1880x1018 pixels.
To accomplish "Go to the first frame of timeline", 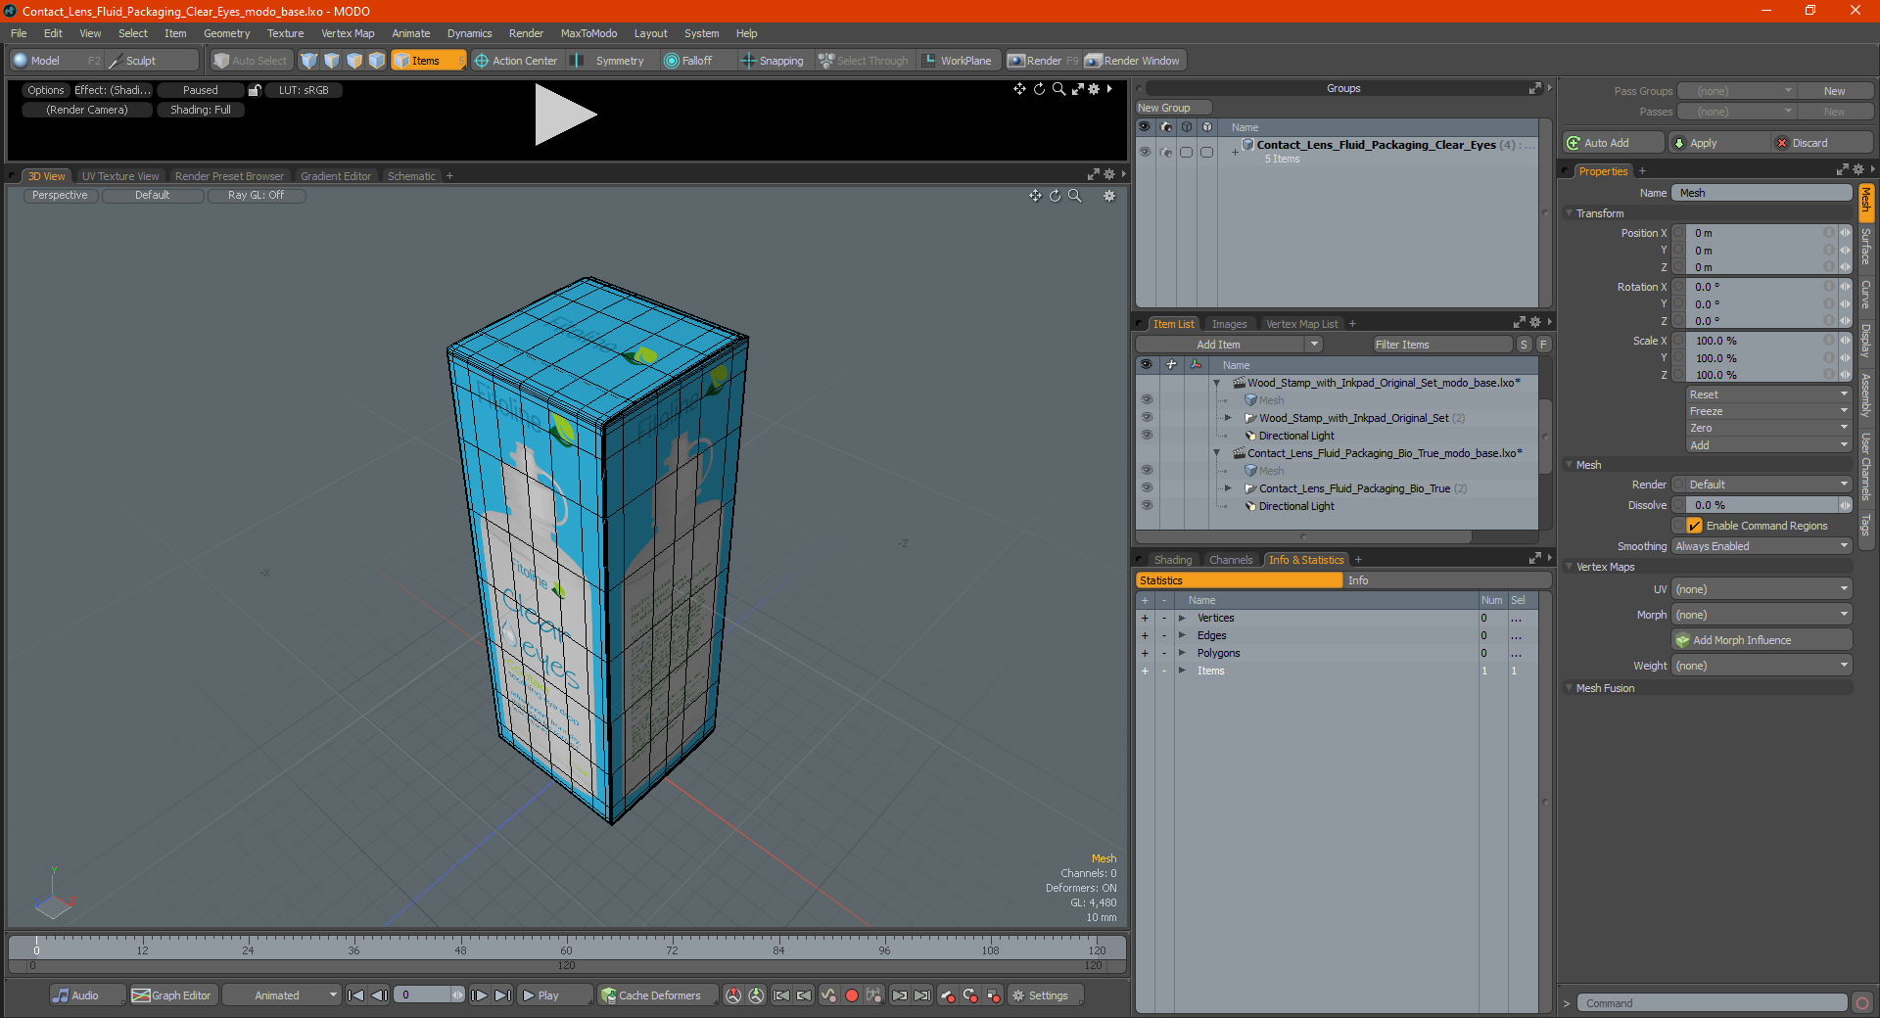I will tap(356, 995).
